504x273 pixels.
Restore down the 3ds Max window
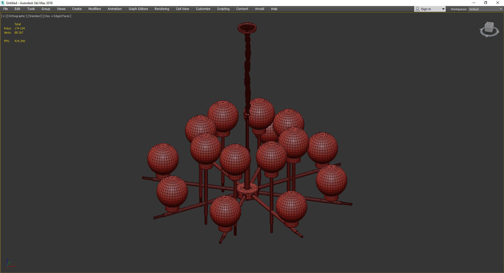(x=486, y=3)
